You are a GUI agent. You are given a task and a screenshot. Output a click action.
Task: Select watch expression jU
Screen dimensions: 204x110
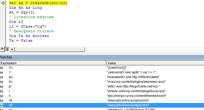tap(10, 86)
